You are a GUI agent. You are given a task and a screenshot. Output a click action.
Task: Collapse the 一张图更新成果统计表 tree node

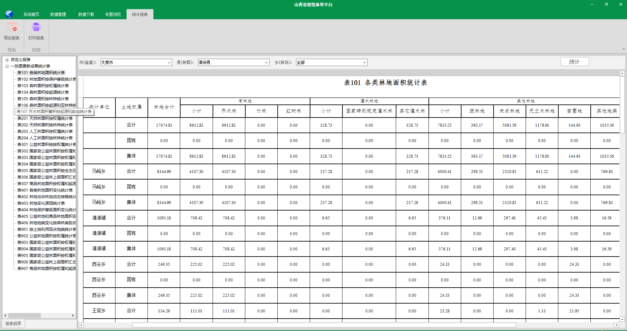[7, 66]
